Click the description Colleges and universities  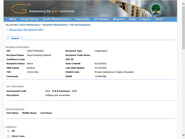click(x=58, y=95)
